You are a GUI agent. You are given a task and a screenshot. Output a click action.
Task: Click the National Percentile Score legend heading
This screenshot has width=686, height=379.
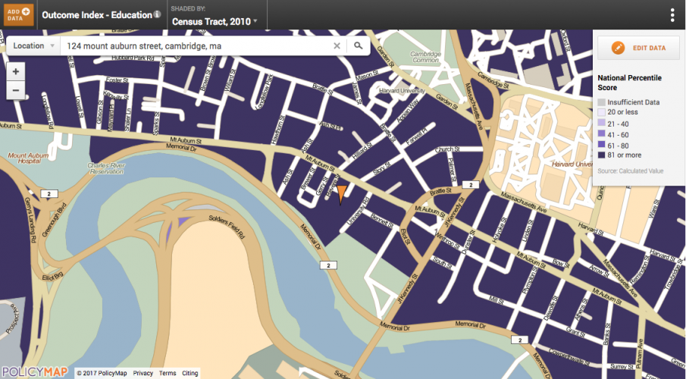coord(630,83)
